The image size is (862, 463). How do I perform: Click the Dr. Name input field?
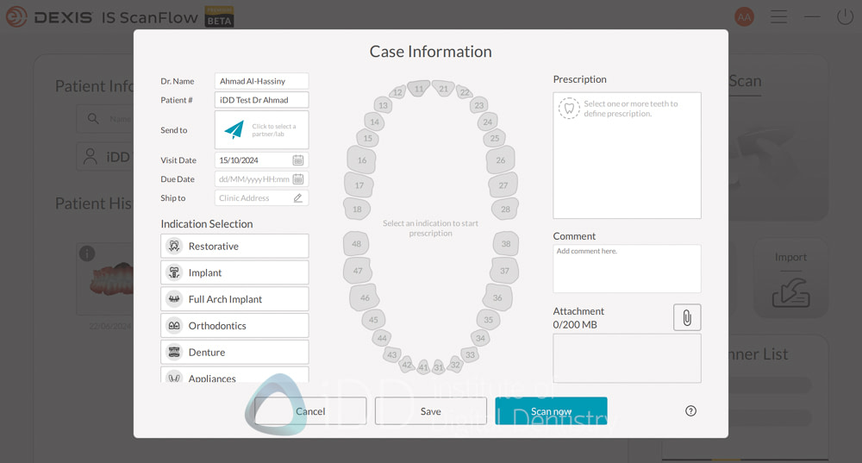click(261, 81)
